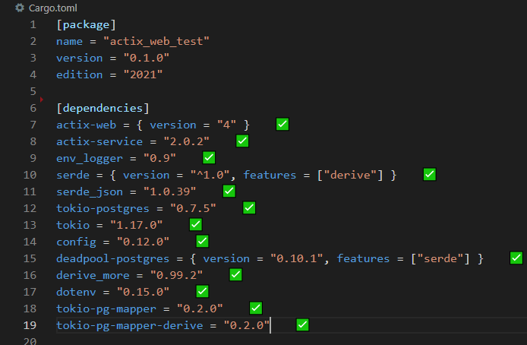Click the deadpool-postgres dependency name
The image size is (527, 345).
112,258
